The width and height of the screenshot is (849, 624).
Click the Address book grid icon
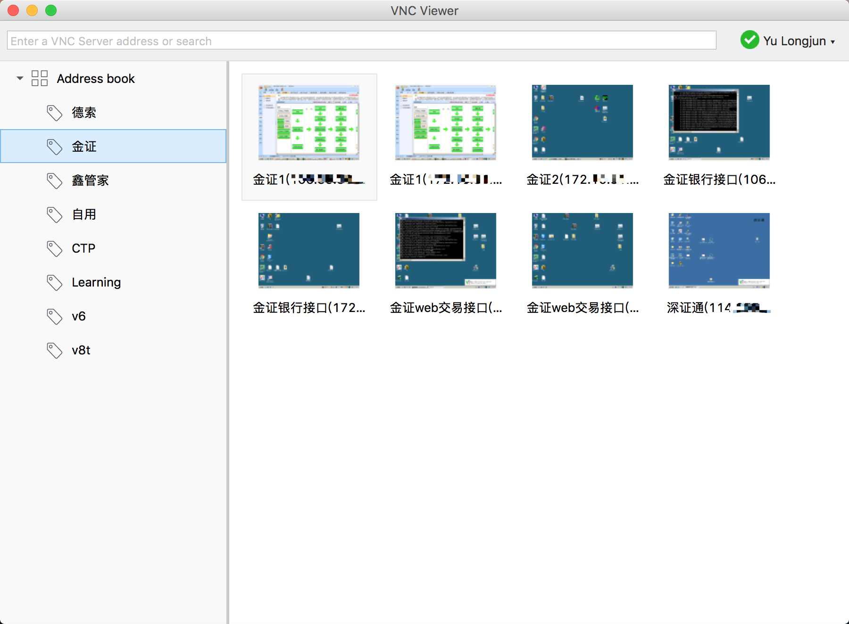coord(40,78)
